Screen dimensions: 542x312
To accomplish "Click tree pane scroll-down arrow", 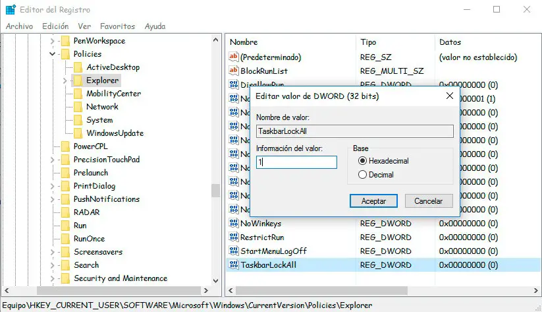I will (x=216, y=281).
